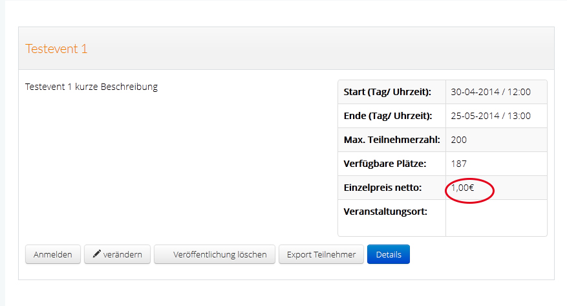567x306 pixels.
Task: Click the end date 25-05-2014 / 13:00
Action: pos(491,116)
